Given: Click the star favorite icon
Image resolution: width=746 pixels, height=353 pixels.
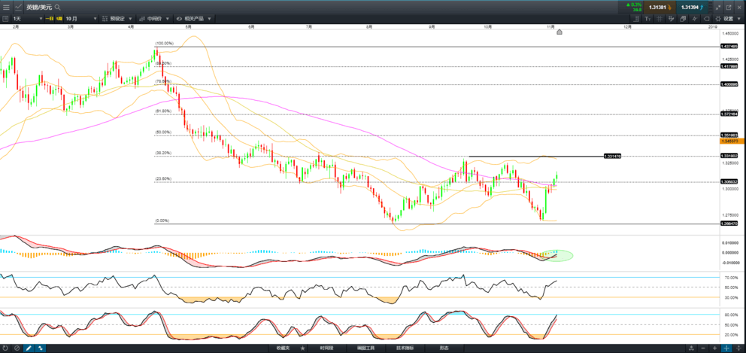Looking at the screenshot, I should tap(302, 348).
